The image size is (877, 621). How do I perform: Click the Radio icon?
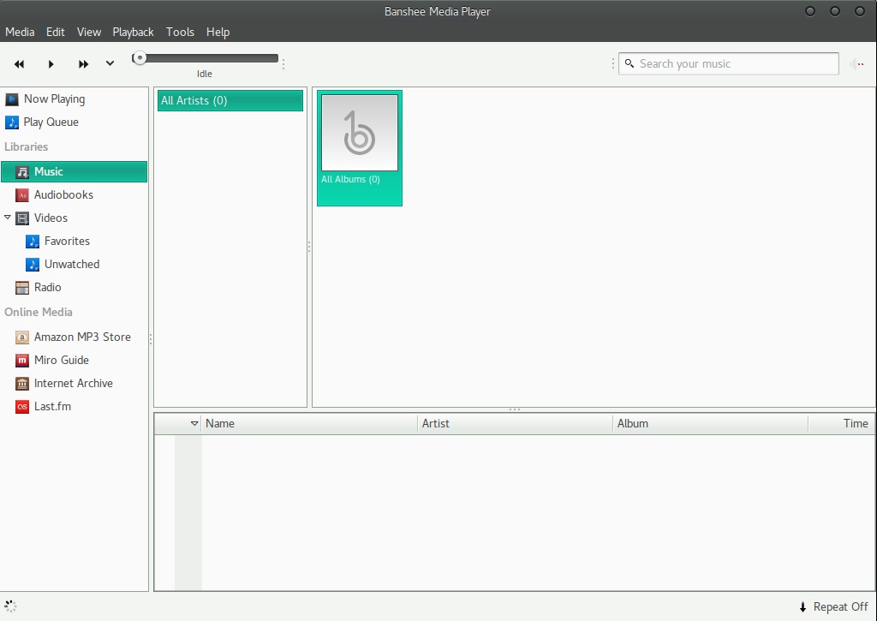(22, 288)
